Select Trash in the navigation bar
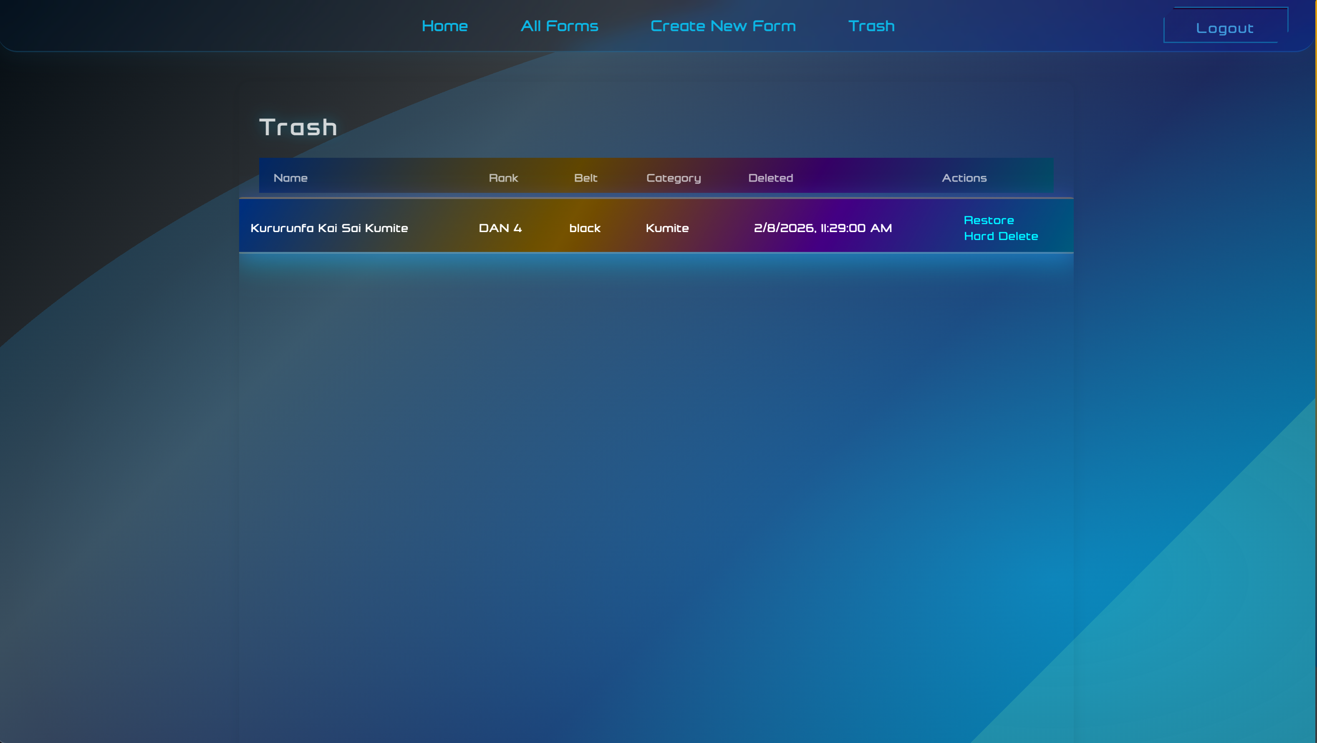Viewport: 1317px width, 743px height. [871, 26]
